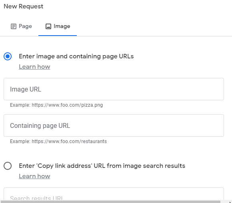The image size is (232, 203).
Task: Switch to the Page tab
Action: click(x=21, y=26)
